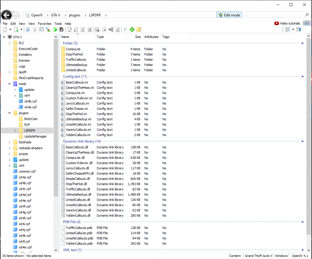Collapse the mods folder in tree
Image resolution: width=312 pixels, height=259 pixels.
tap(9, 84)
